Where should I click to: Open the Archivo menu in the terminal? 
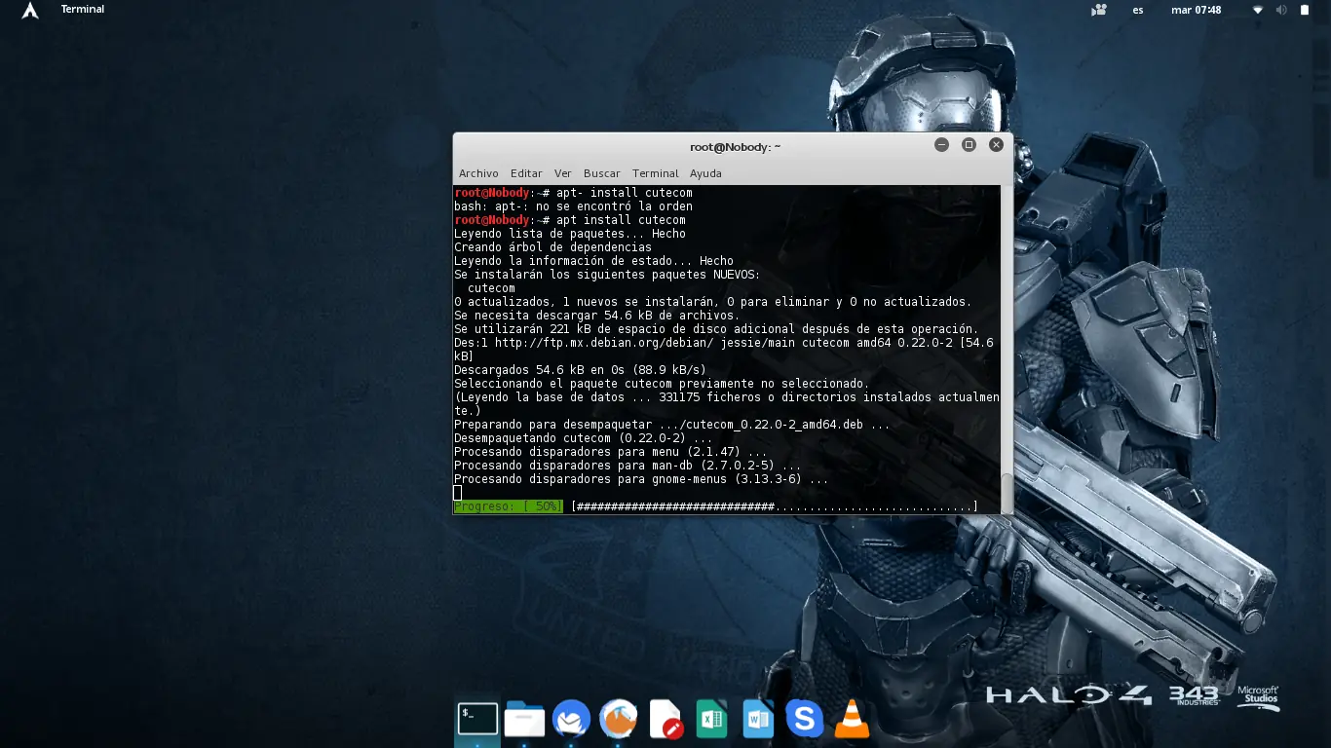coord(478,173)
